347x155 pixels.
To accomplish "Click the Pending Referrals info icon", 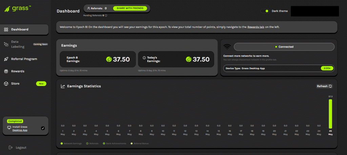I will click(x=106, y=16).
